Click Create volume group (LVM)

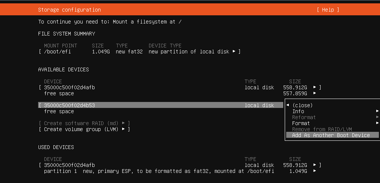(81, 129)
